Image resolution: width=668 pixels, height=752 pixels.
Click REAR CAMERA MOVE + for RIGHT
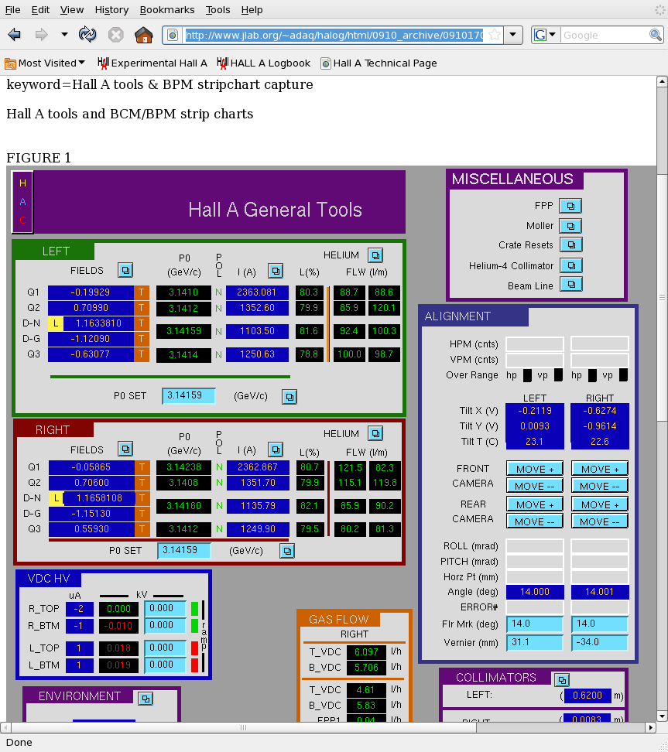[x=599, y=504]
